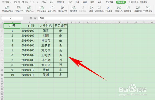Select the 时间 header cell
This screenshot has width=155, height=100.
coord(30,26)
